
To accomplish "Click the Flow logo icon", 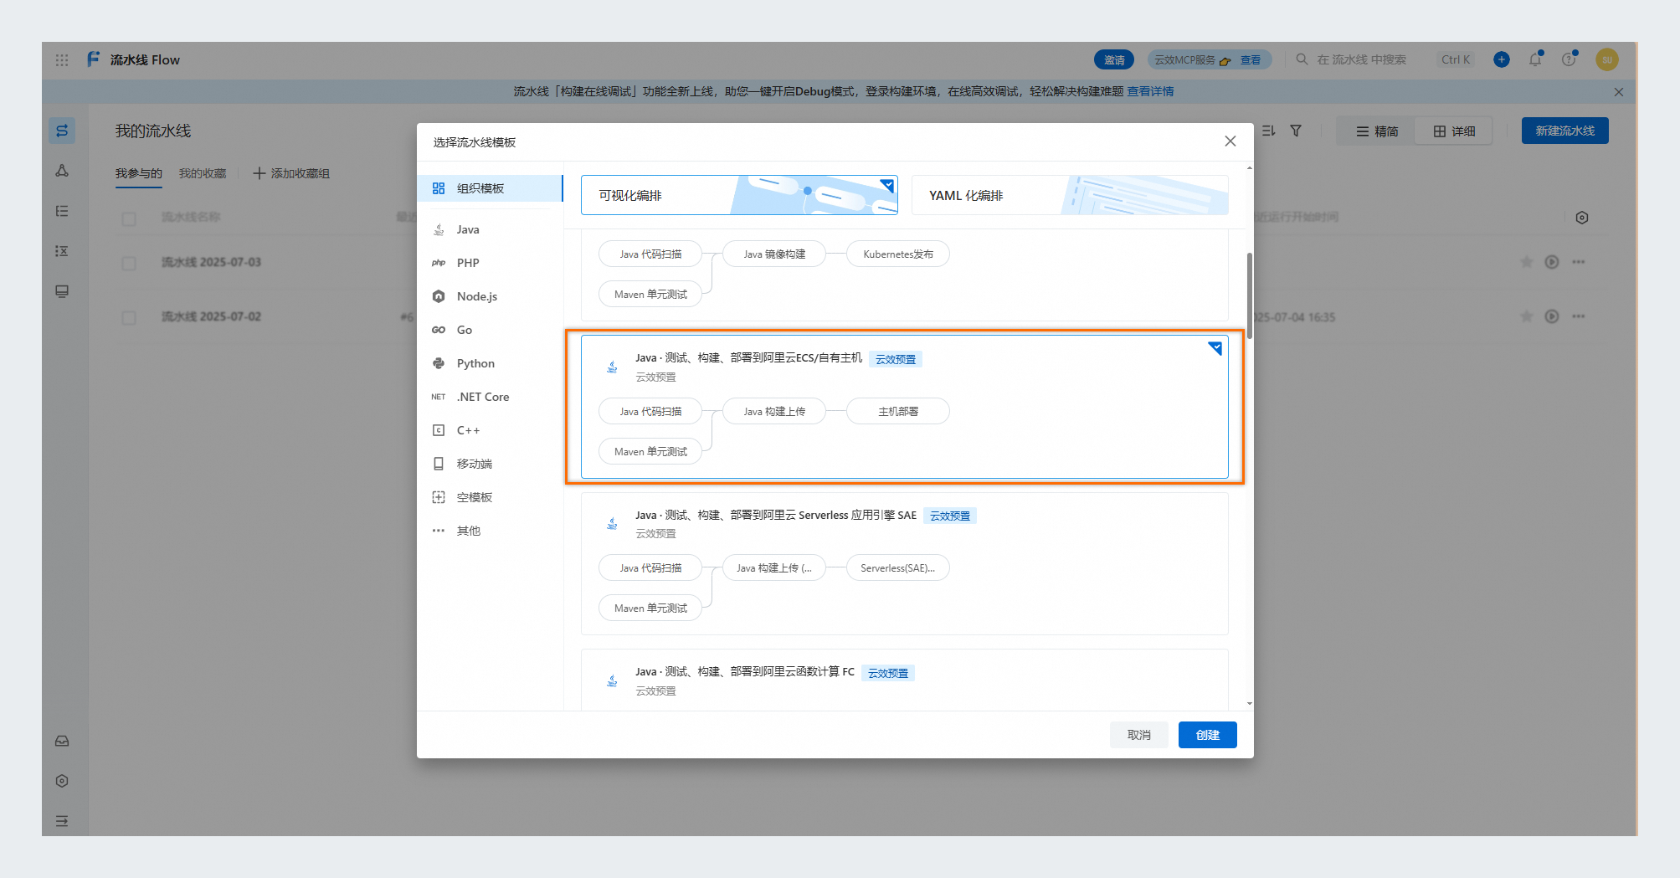I will pos(93,59).
